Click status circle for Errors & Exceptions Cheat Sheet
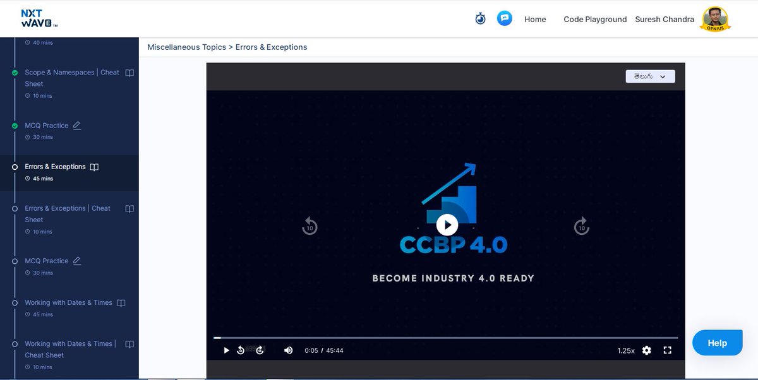This screenshot has width=758, height=380. point(15,208)
